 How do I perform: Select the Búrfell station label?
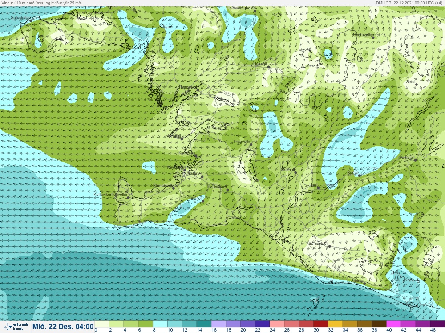pos(353,173)
